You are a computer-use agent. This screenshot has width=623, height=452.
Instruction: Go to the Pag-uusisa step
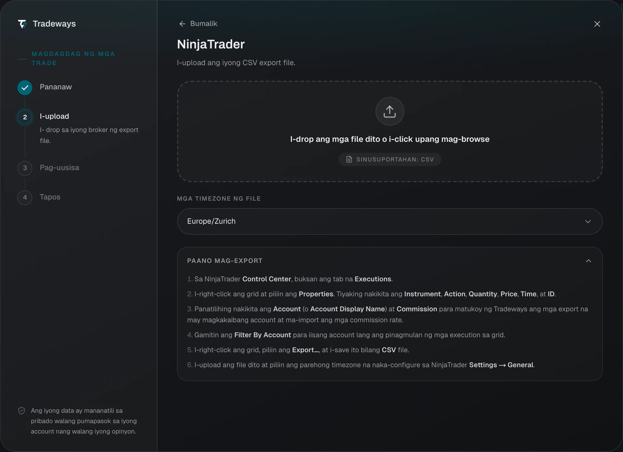59,168
